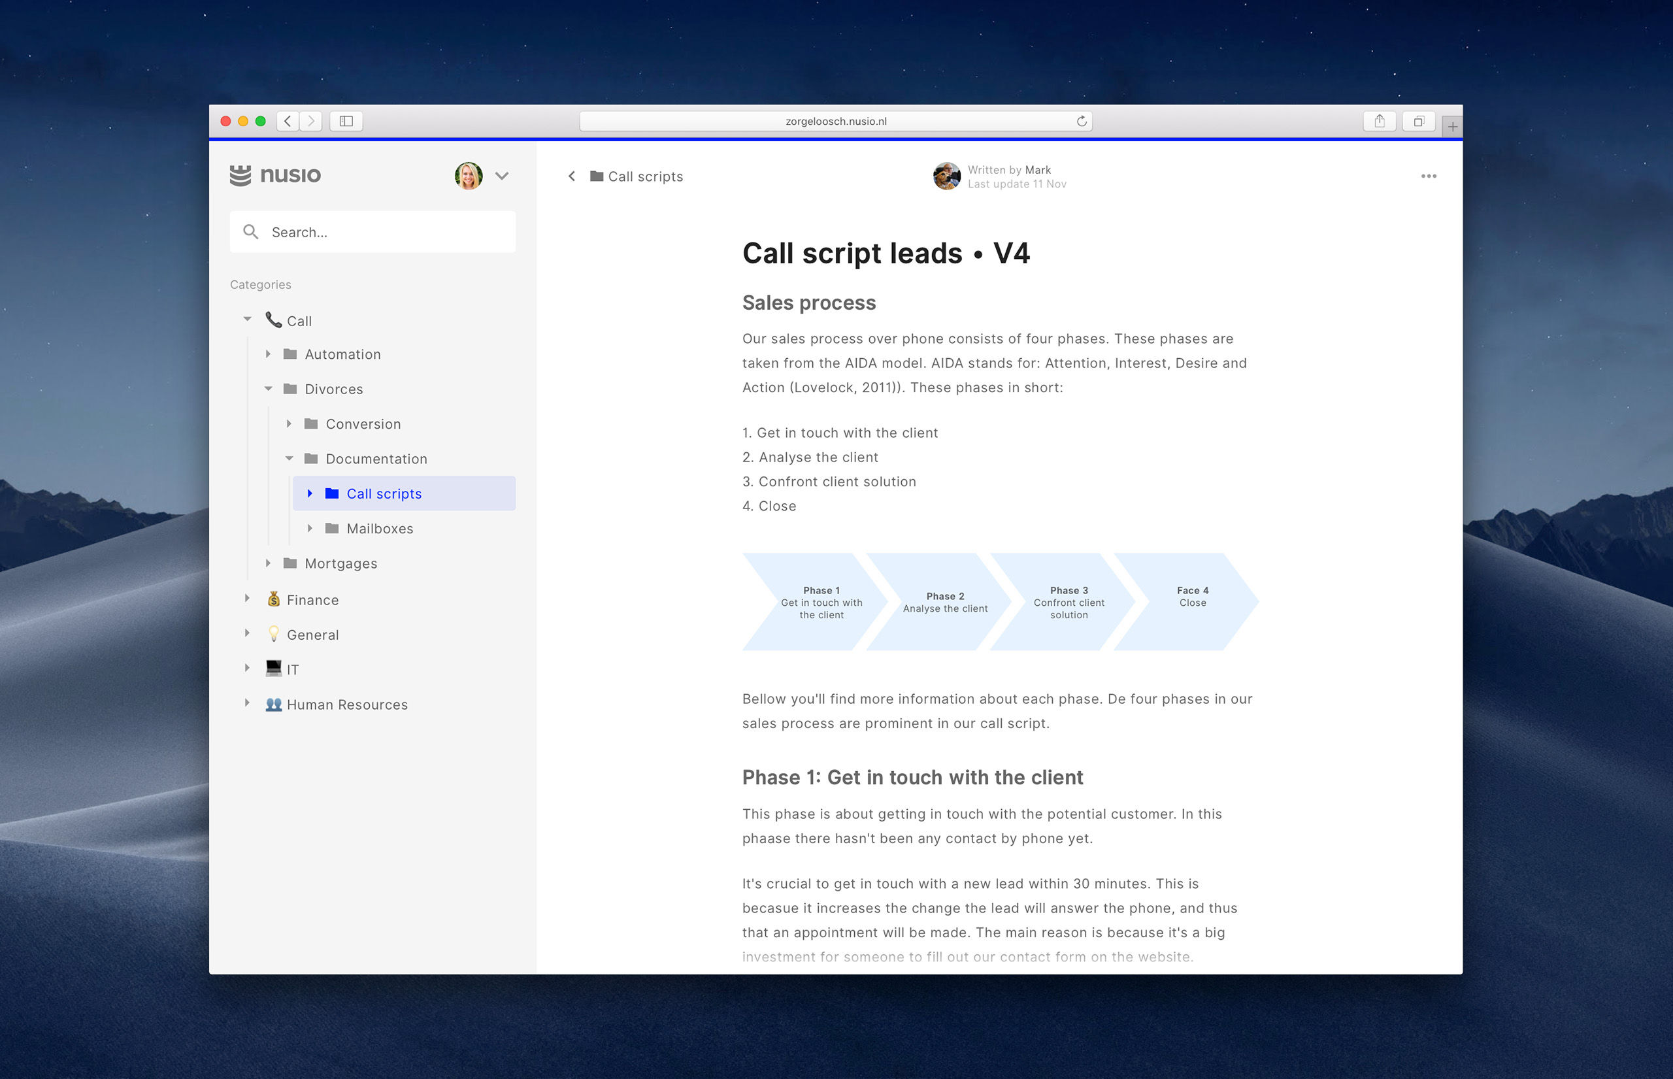Viewport: 1673px width, 1079px height.
Task: Open the Human Resources category label
Action: pos(347,705)
